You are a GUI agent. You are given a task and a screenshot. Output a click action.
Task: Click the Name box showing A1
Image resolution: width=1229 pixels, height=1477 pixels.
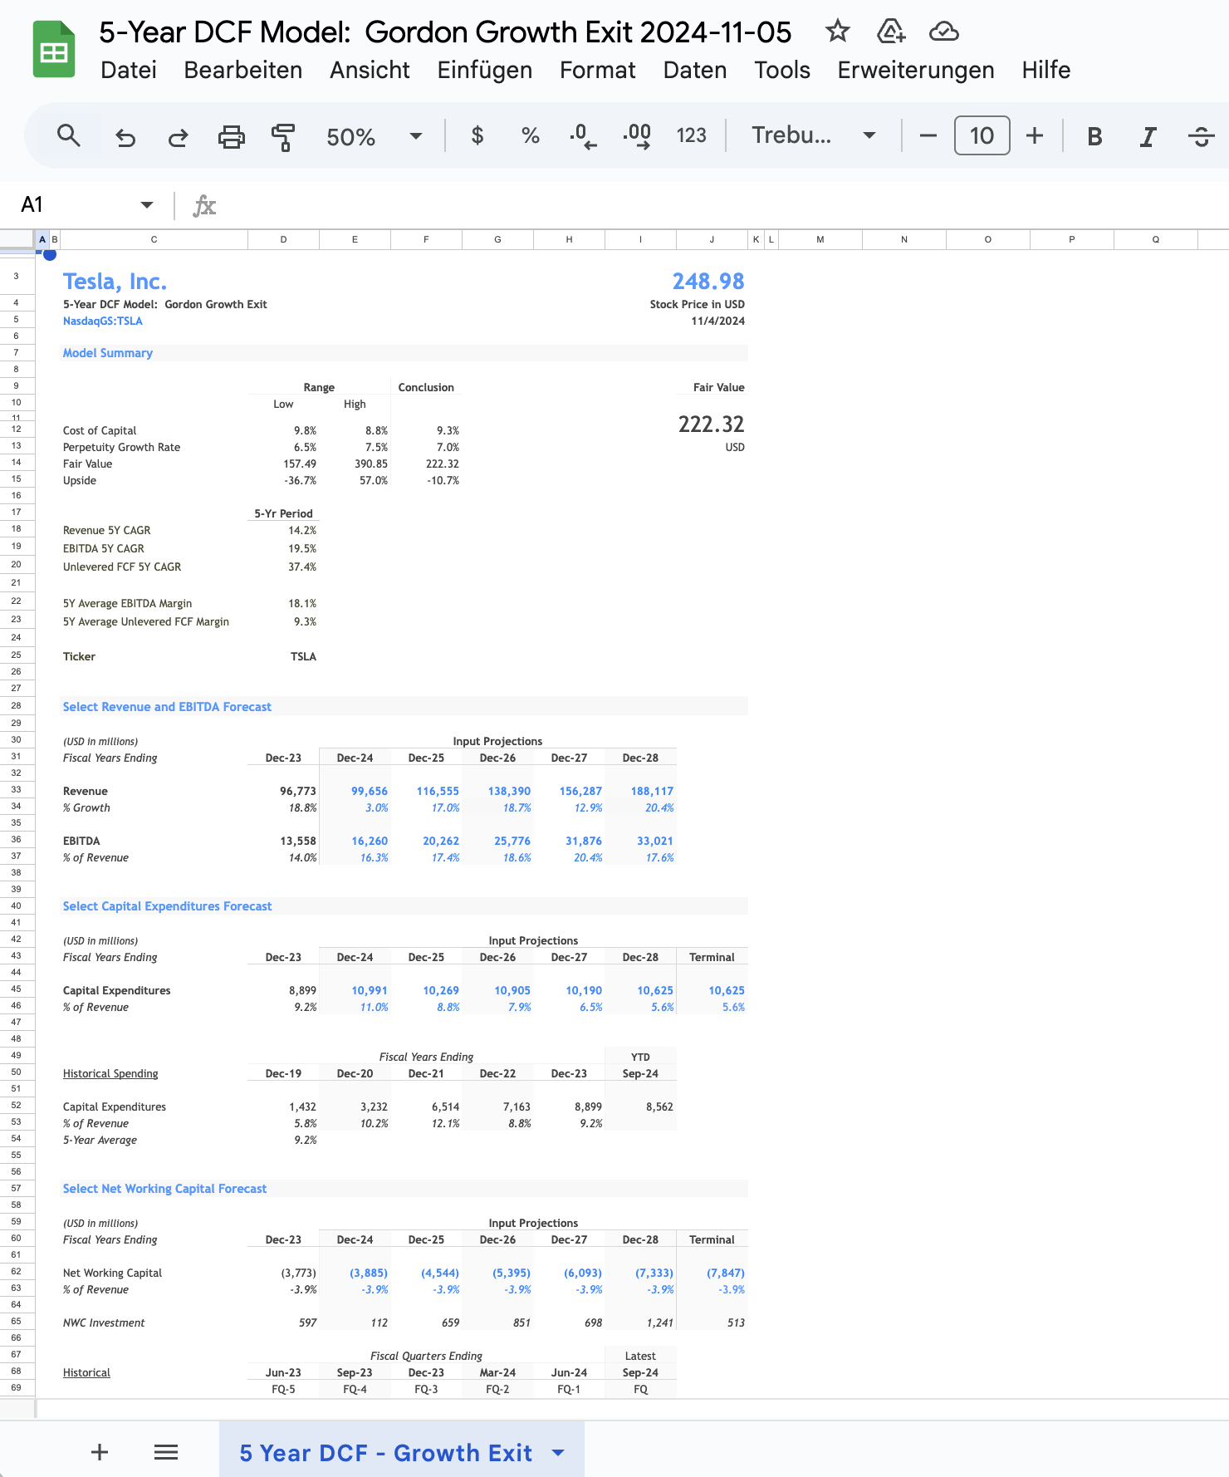point(75,204)
